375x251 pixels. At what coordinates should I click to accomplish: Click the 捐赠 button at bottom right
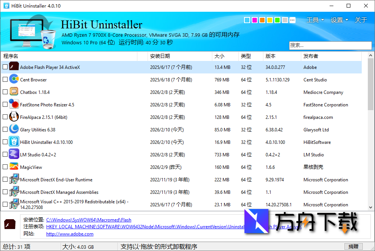click(354, 246)
